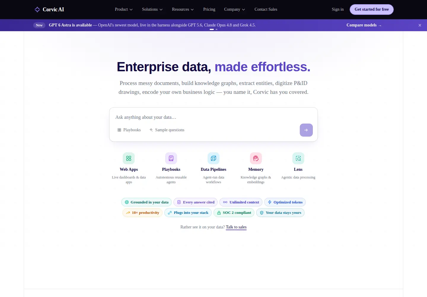Click the Web Apps title

[x=129, y=170]
